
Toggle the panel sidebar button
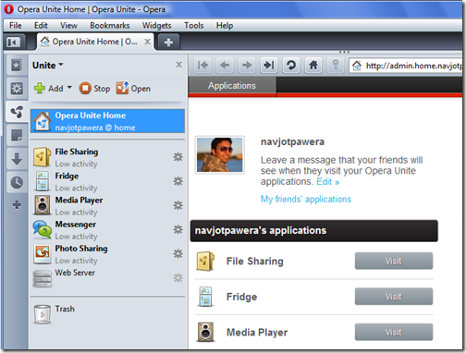14,42
